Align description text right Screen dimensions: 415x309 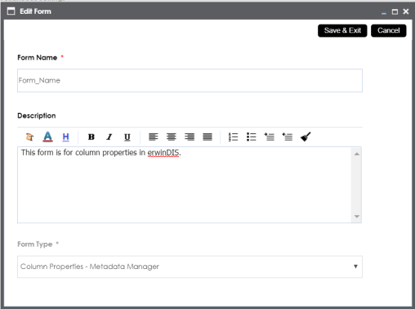click(x=190, y=137)
